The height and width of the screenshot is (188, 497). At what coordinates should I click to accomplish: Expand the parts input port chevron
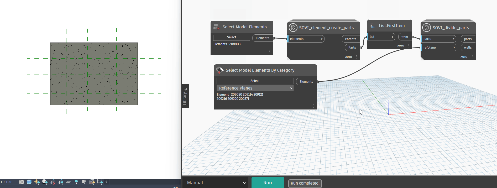tap(453, 39)
